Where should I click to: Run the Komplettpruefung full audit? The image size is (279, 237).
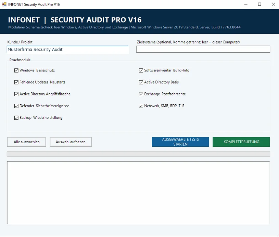coord(241,142)
